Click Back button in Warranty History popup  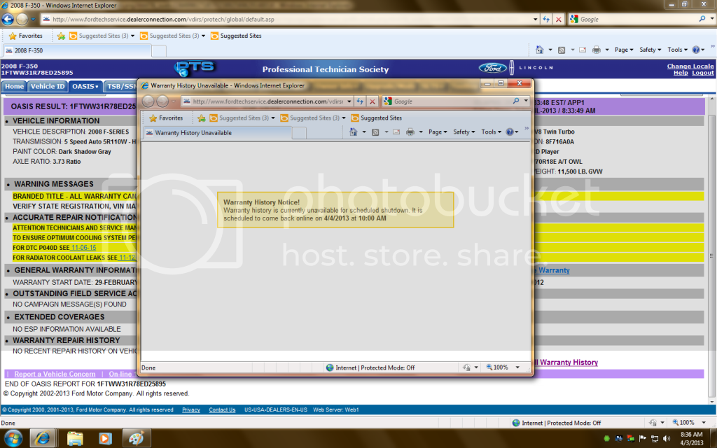148,101
